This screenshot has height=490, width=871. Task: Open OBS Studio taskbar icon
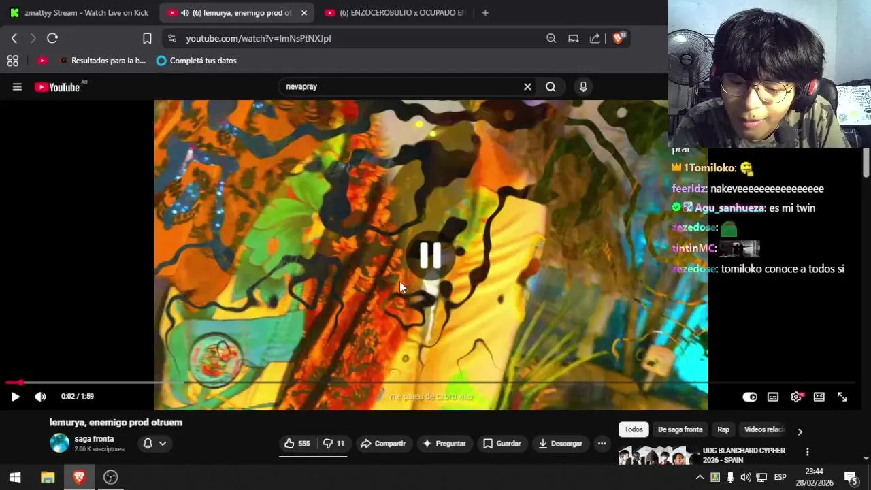tap(110, 477)
